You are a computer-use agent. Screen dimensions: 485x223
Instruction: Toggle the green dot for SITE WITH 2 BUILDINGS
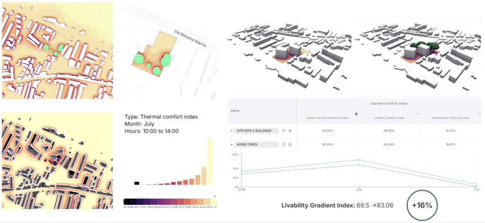(232, 131)
